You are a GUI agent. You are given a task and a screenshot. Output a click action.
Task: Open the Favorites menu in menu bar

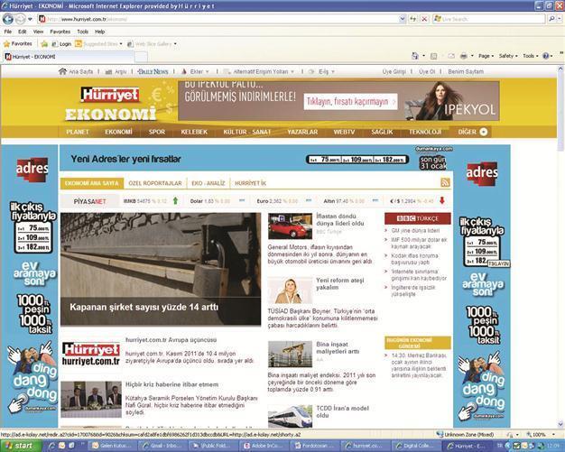(x=60, y=32)
